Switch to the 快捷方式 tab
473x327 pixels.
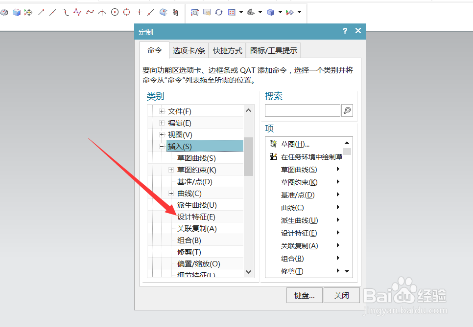tap(227, 50)
